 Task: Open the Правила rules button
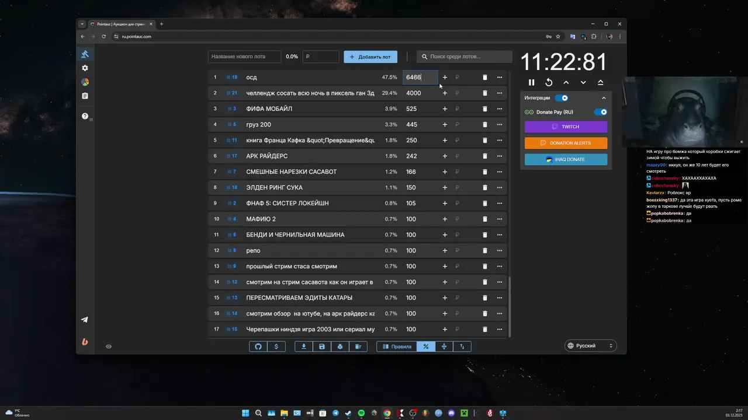[397, 346]
